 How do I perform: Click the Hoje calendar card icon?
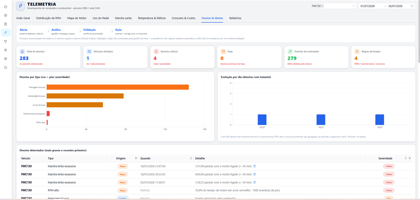(223, 51)
